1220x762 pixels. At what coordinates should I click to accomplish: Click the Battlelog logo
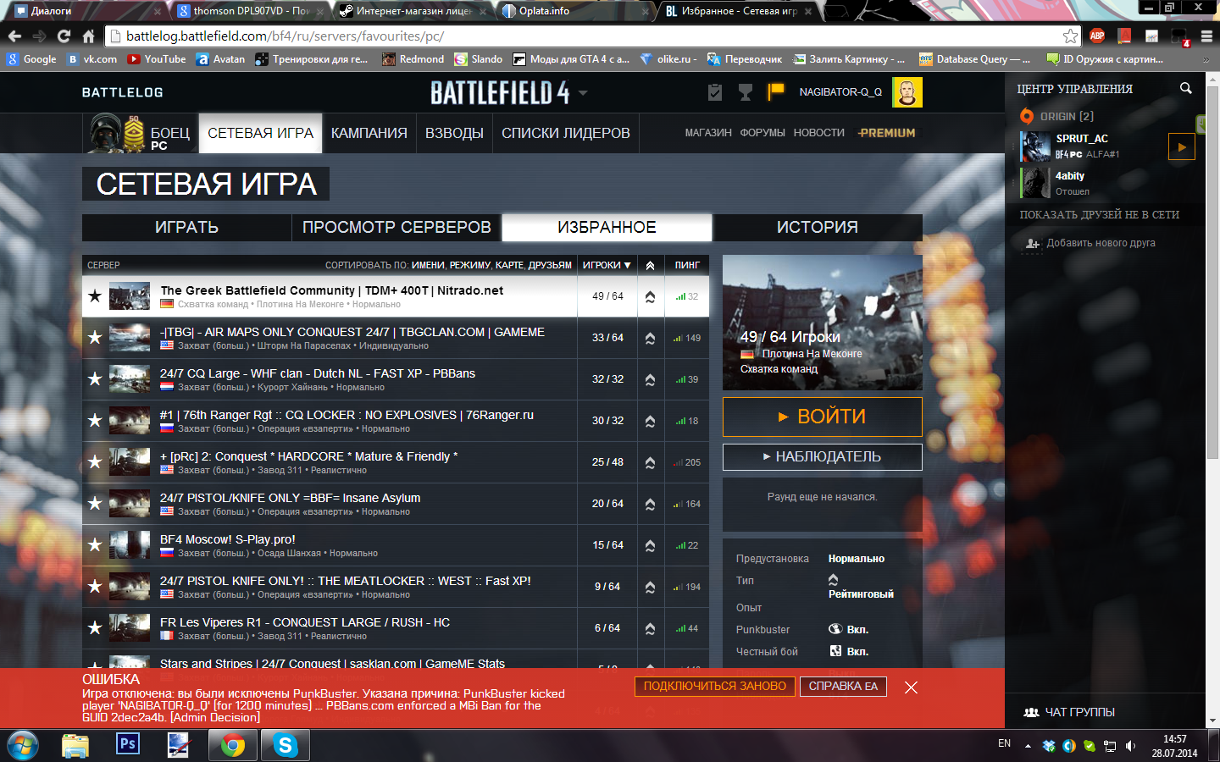(x=122, y=92)
